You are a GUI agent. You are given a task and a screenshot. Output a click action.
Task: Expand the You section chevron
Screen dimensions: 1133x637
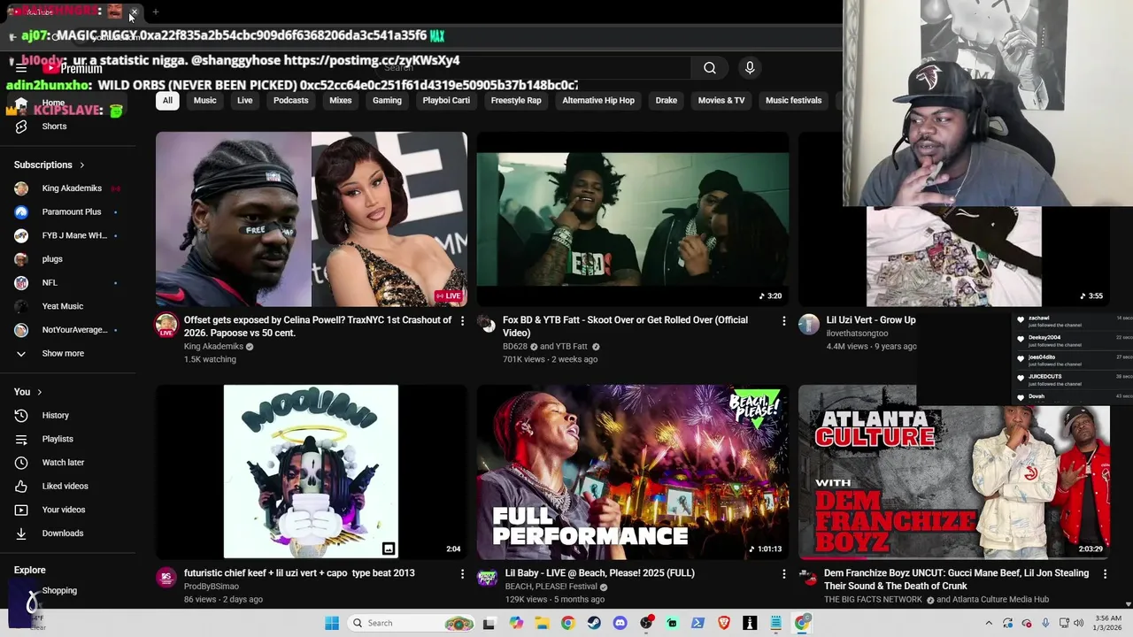click(x=39, y=392)
